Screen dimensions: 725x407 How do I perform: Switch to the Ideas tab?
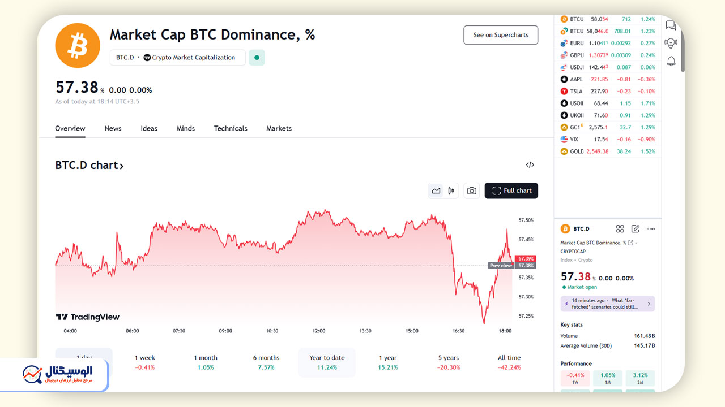click(x=149, y=128)
